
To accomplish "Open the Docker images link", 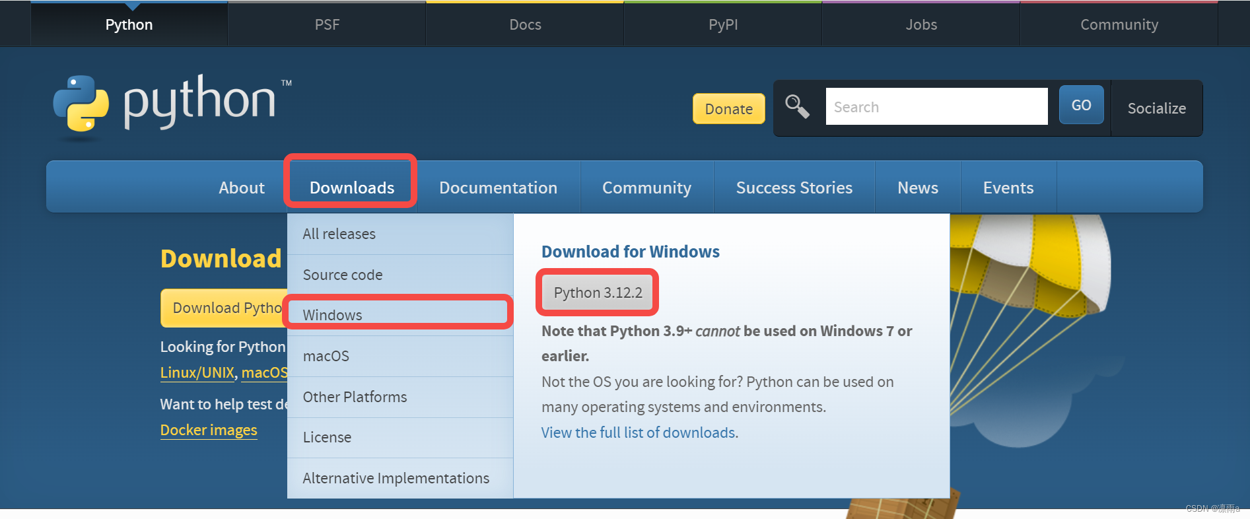I will [209, 430].
